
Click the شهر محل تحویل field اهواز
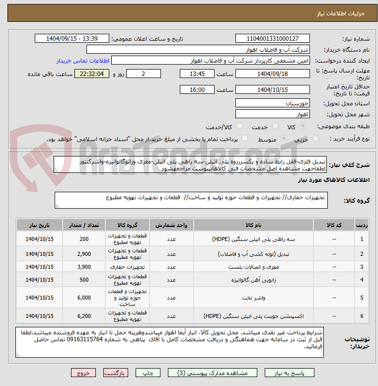point(272,114)
